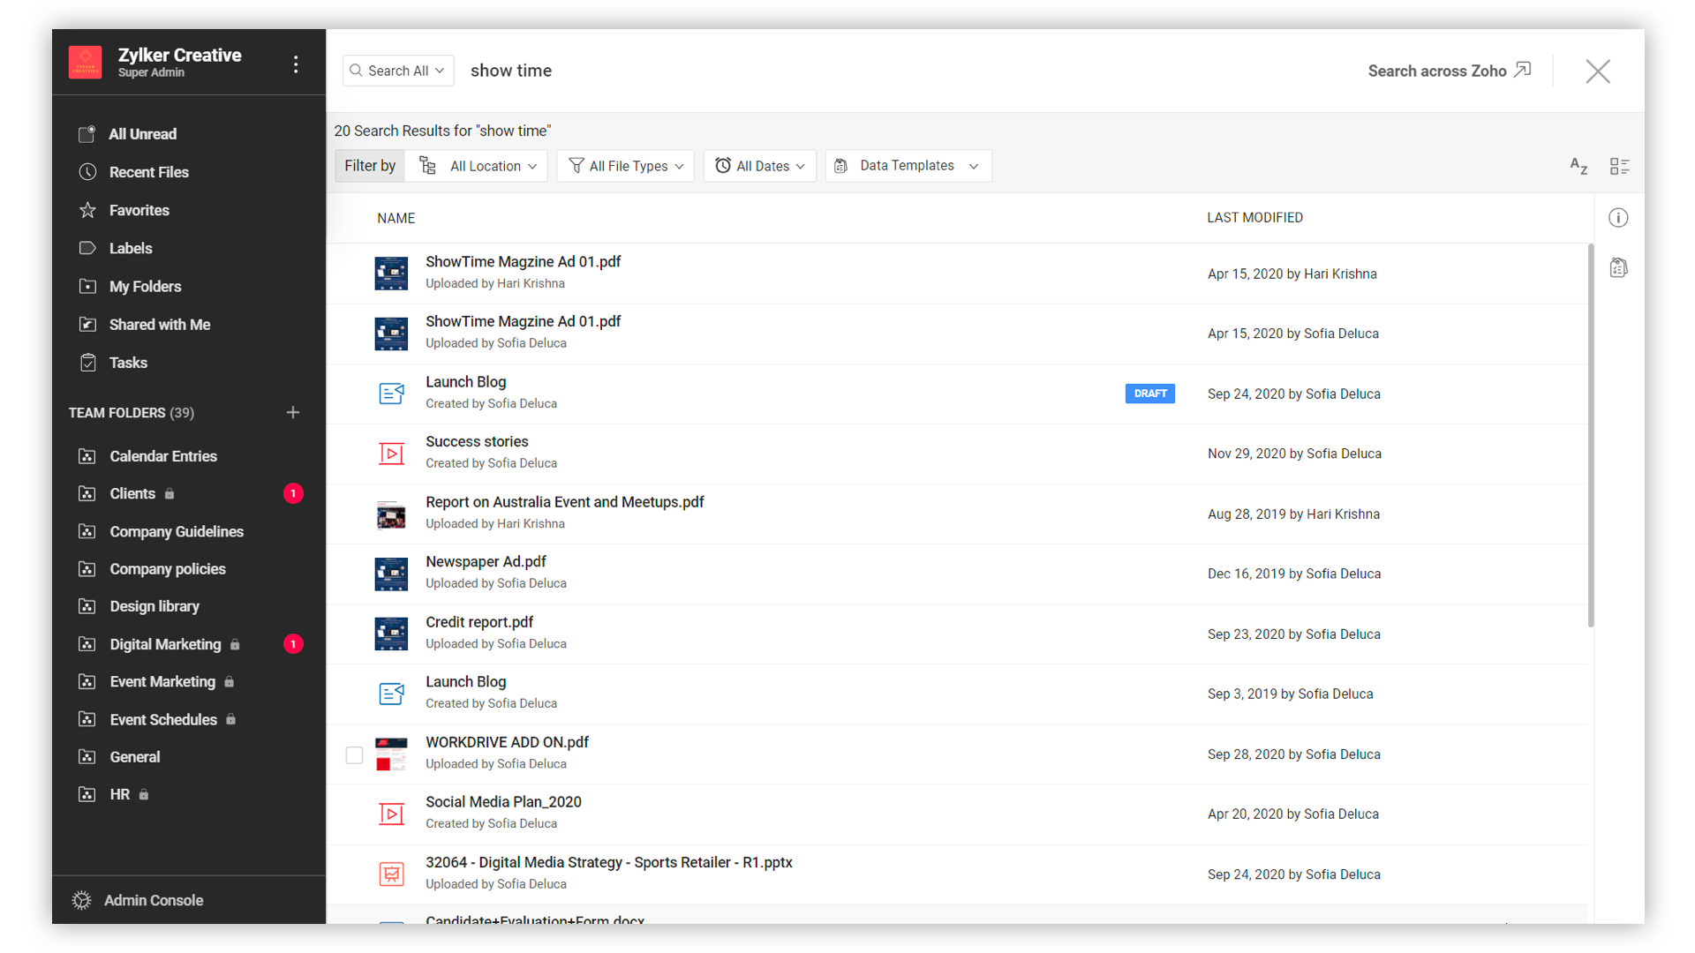Open the Search All scope dropdown
The image size is (1695, 953).
398,71
